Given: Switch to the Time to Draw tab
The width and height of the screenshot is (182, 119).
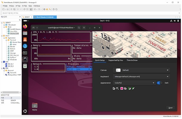Looking at the screenshot, I should pyautogui.click(x=132, y=60).
